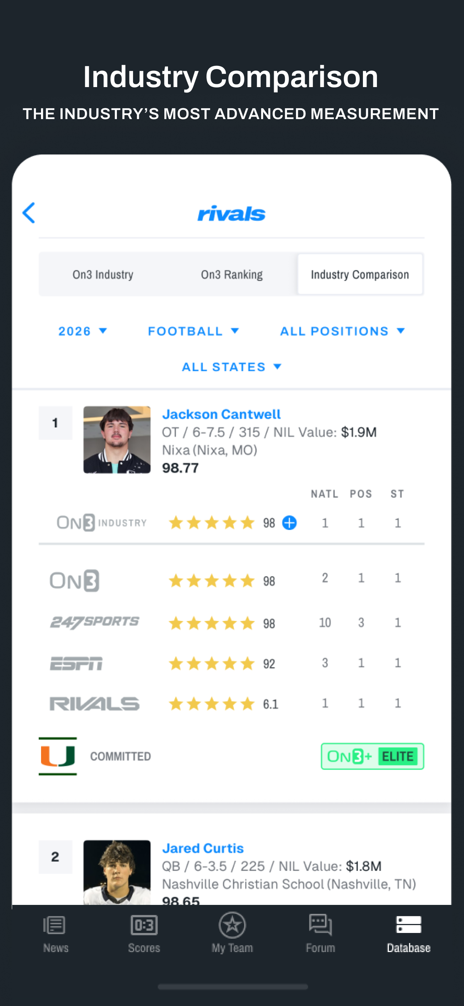The height and width of the screenshot is (1006, 464).
Task: Open Jackson Cantwell's profile link
Action: 222,414
